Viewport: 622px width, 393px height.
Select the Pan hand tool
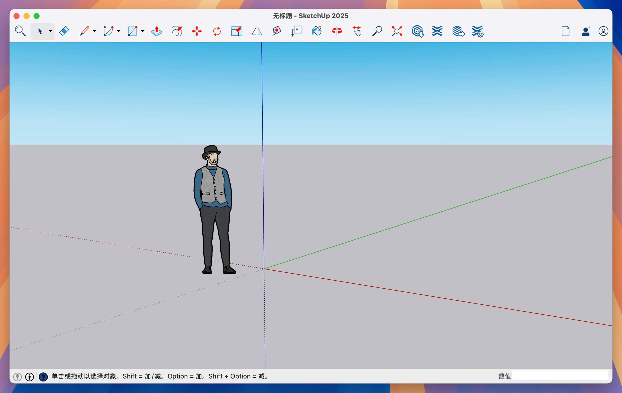(357, 31)
